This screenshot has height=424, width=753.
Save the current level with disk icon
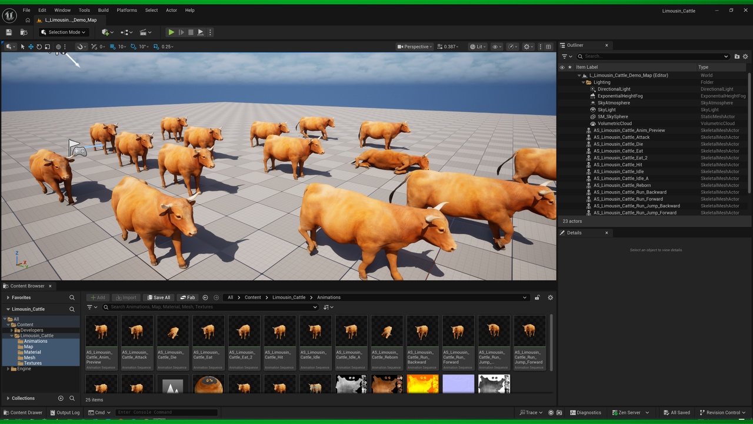click(x=9, y=32)
